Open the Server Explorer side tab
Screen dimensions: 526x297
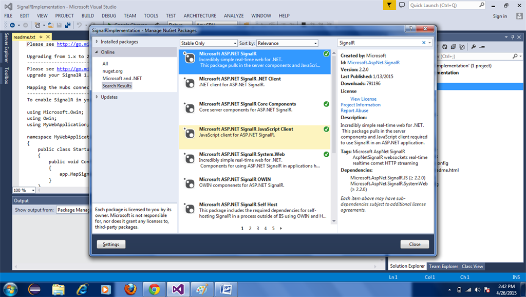(x=6, y=48)
